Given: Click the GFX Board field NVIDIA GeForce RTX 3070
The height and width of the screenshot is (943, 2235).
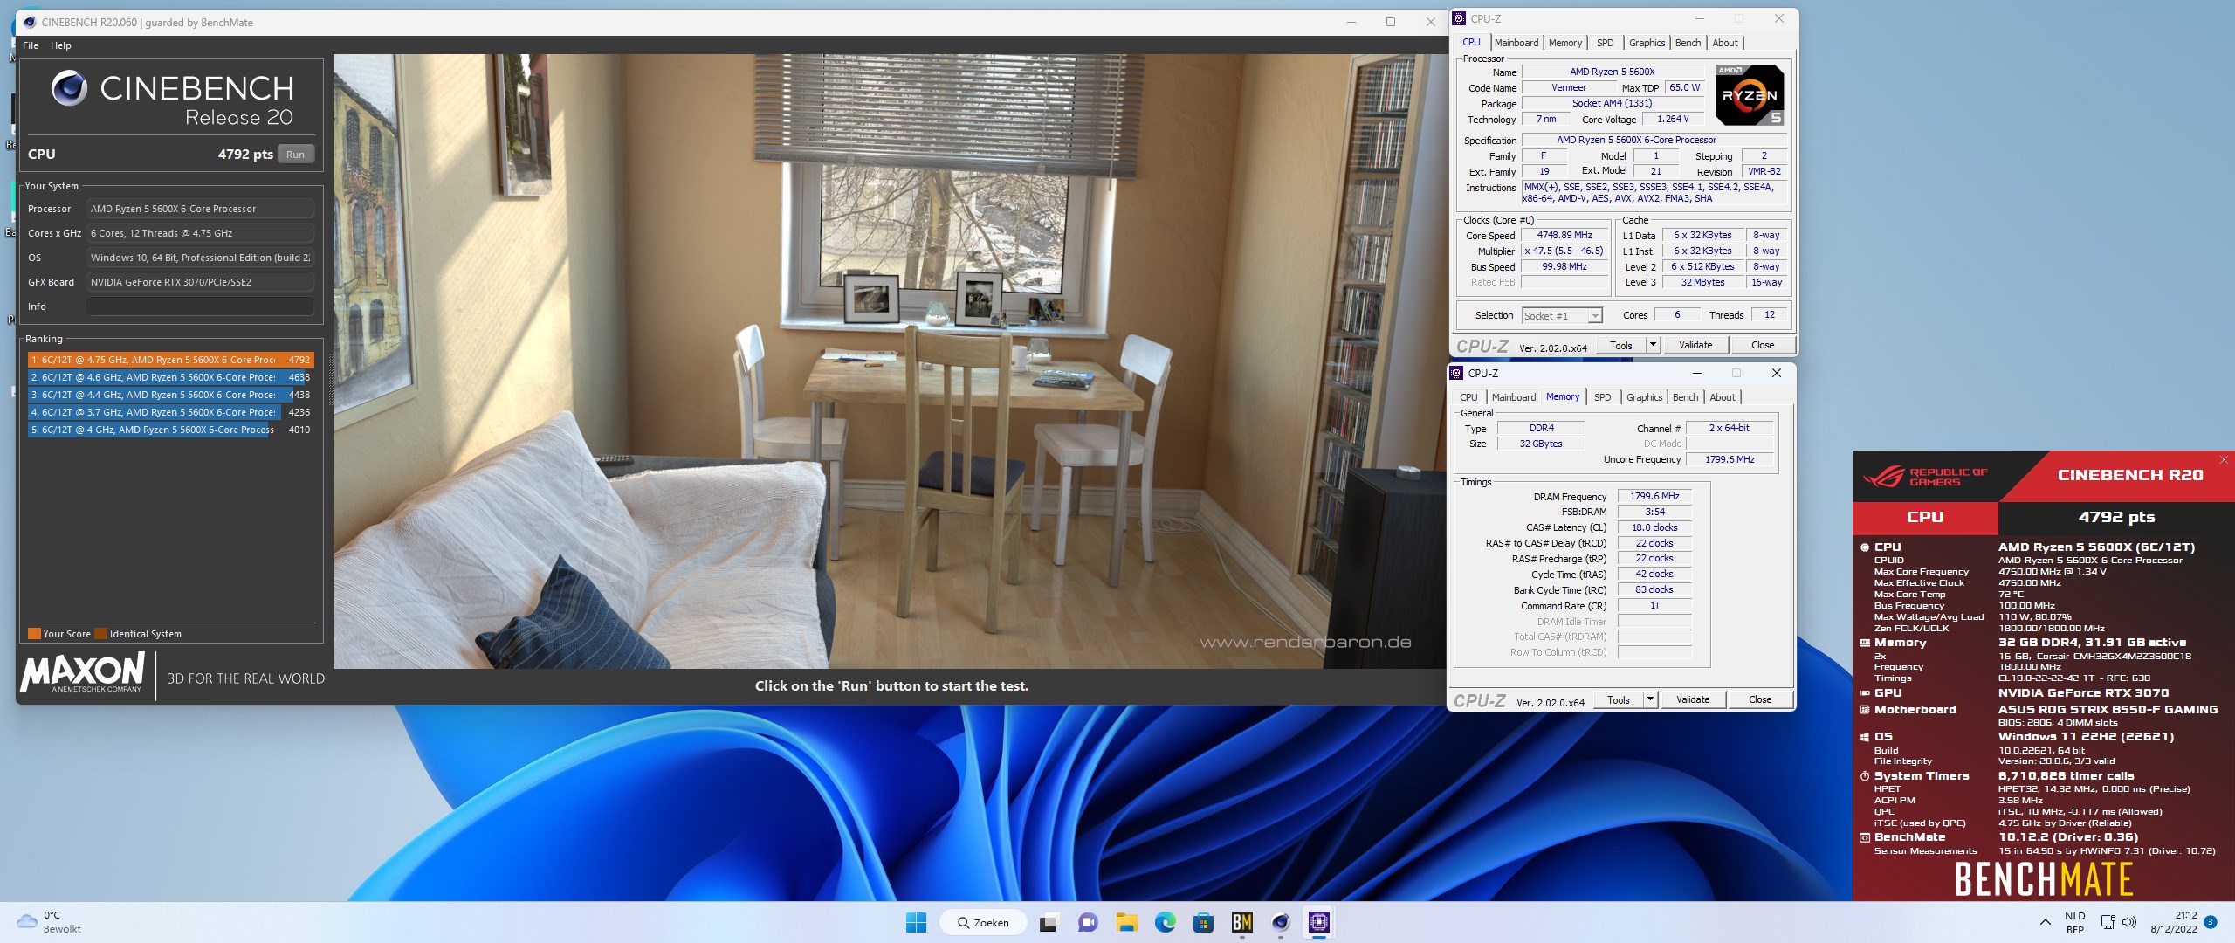Looking at the screenshot, I should (200, 282).
